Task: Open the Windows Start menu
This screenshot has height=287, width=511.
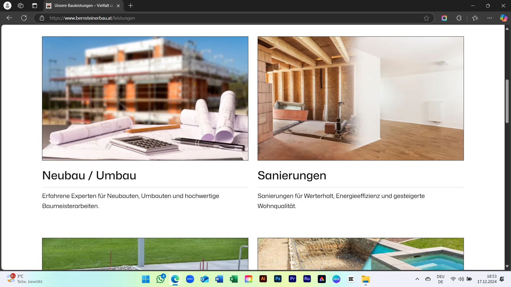Action: pyautogui.click(x=146, y=279)
